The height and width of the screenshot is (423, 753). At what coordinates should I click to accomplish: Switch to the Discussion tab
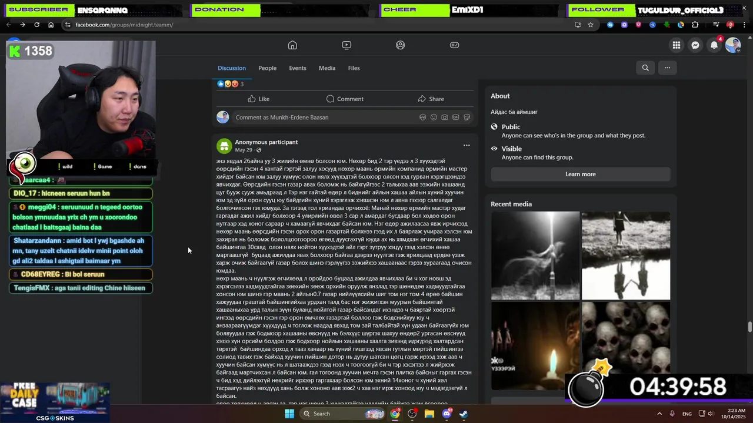pos(232,68)
